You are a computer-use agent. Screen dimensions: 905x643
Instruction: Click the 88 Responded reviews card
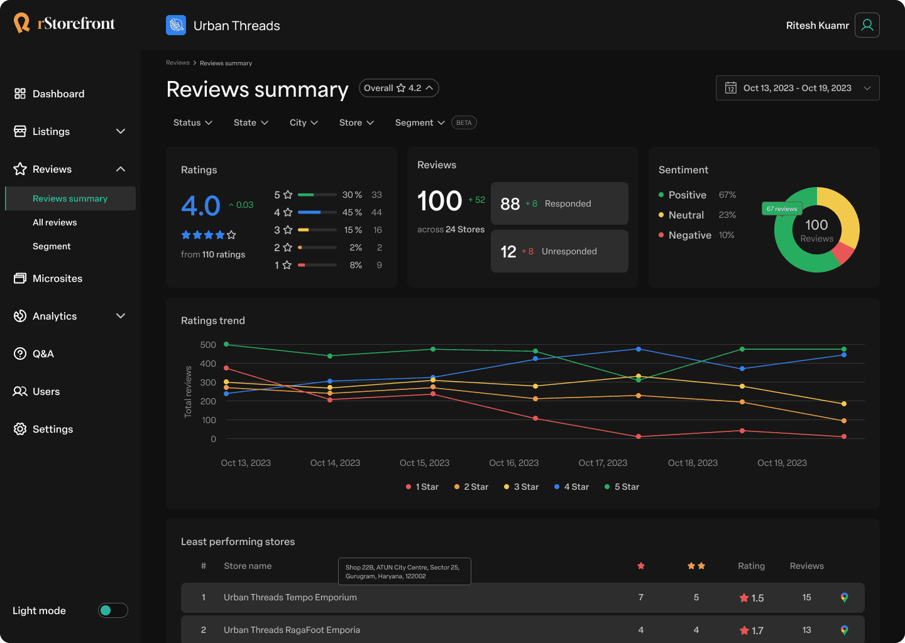pyautogui.click(x=559, y=203)
